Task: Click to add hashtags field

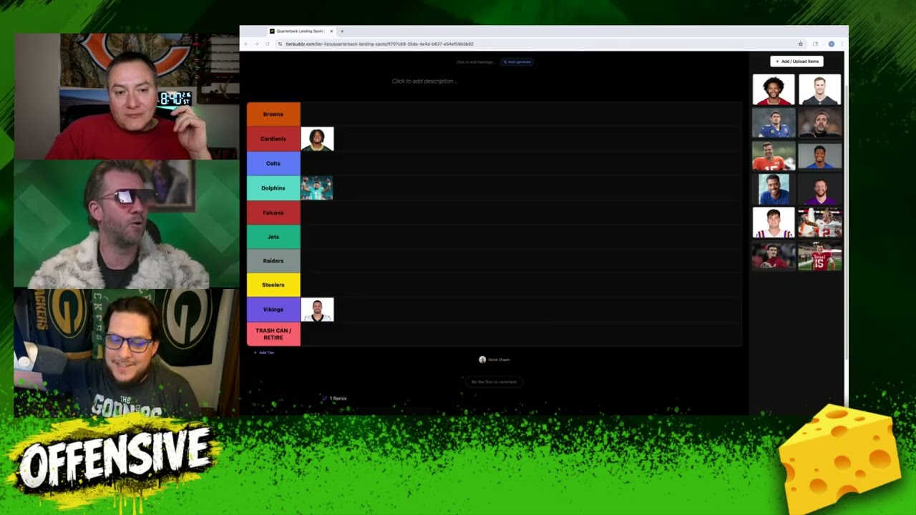Action: (476, 62)
